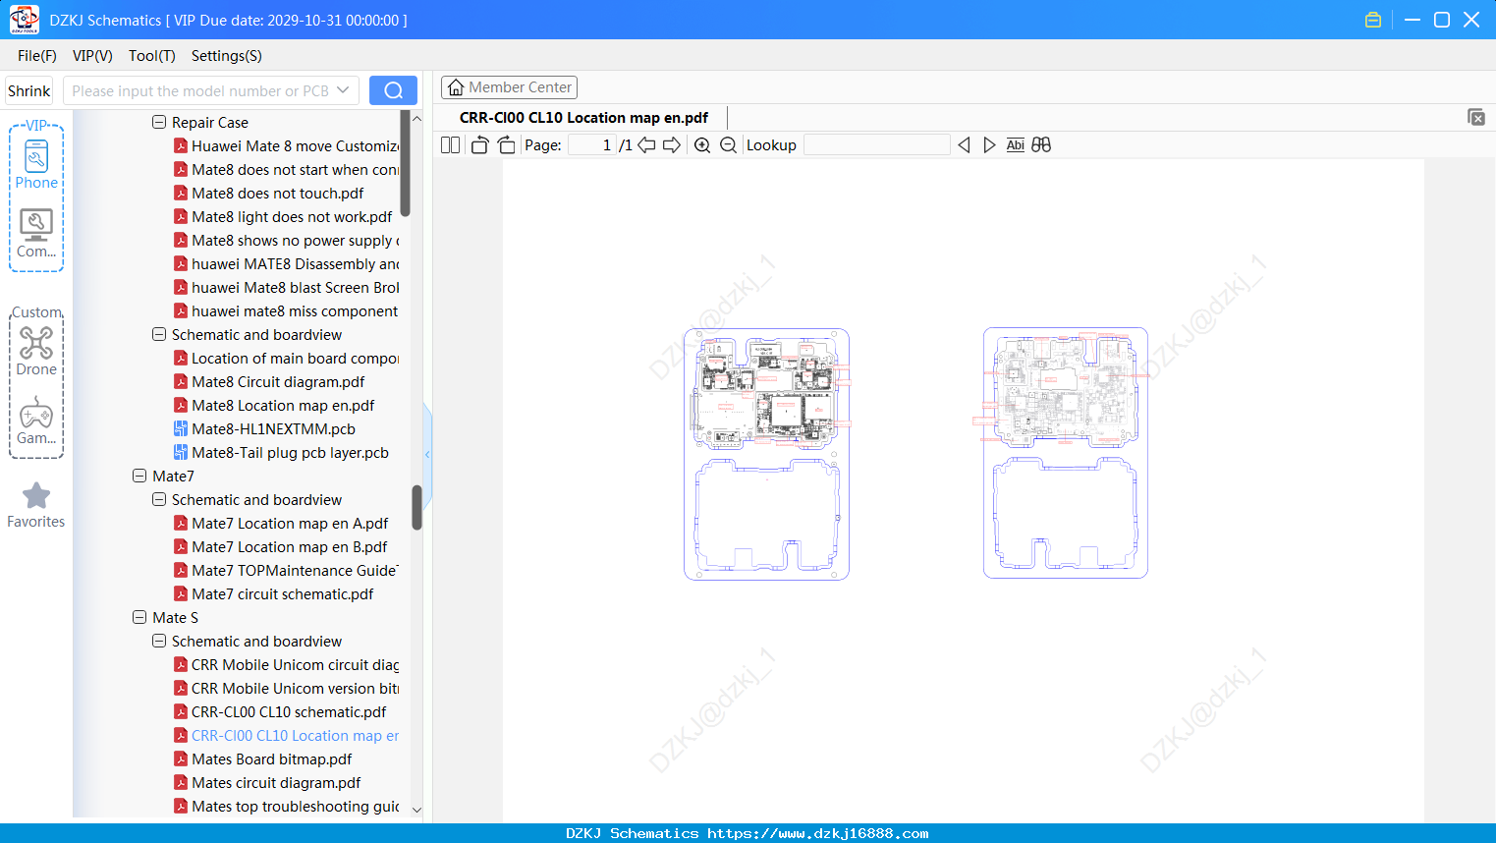Toggle the Abi whole-word match icon
The height and width of the screenshot is (843, 1496).
[x=1016, y=145]
